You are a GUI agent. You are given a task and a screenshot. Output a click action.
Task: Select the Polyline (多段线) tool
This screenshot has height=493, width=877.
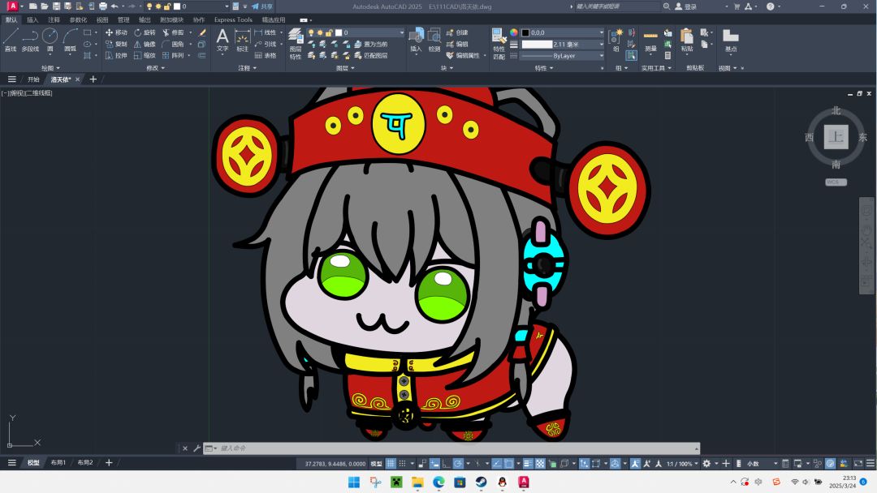[30, 40]
